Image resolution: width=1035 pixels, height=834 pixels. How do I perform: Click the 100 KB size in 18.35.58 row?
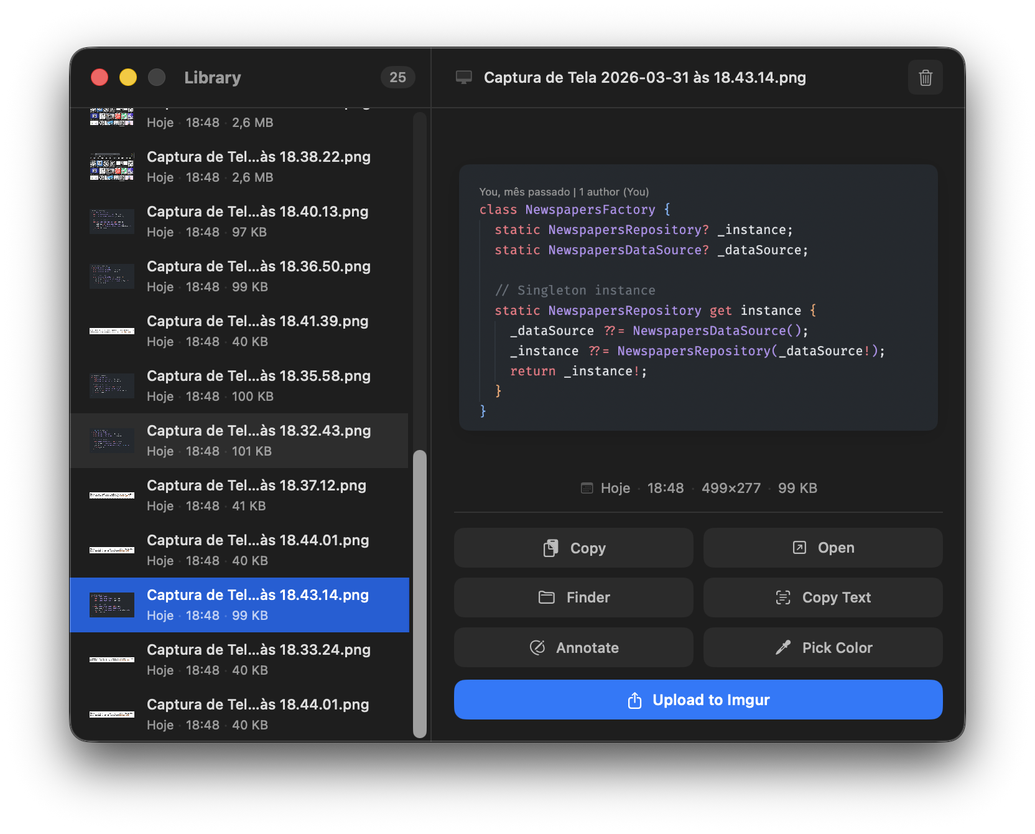click(x=253, y=396)
